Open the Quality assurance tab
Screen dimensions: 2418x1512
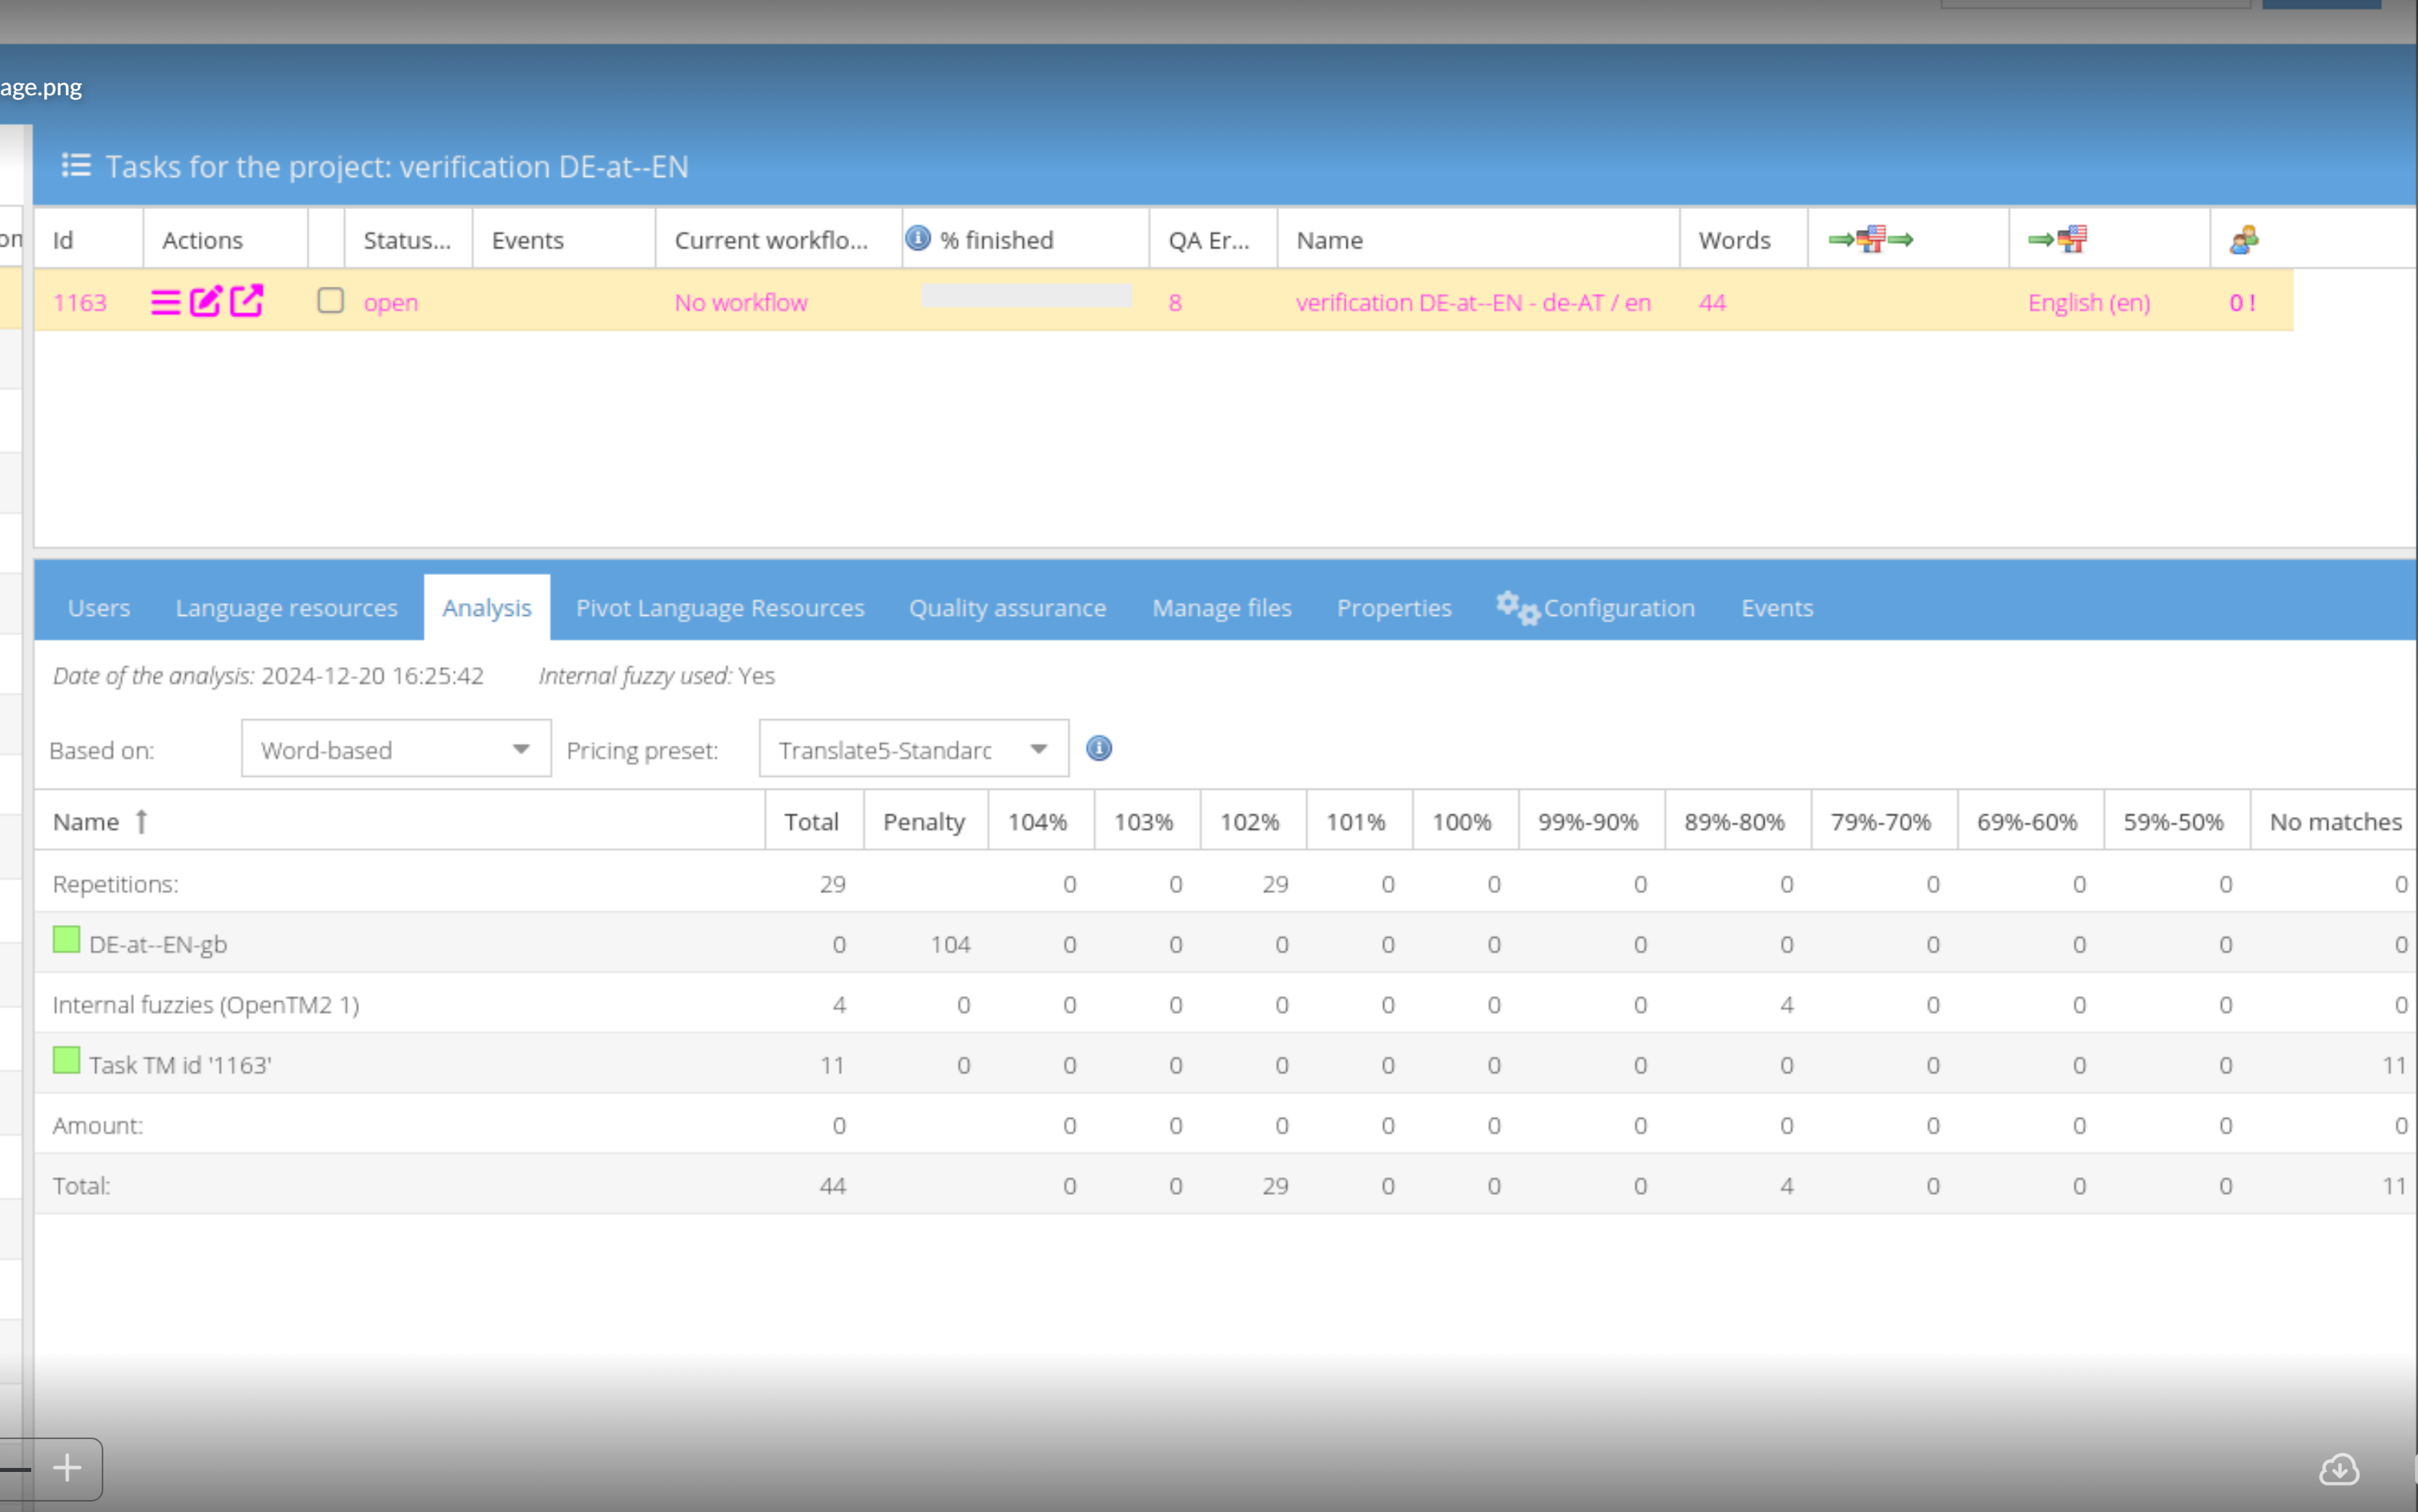(x=1007, y=608)
